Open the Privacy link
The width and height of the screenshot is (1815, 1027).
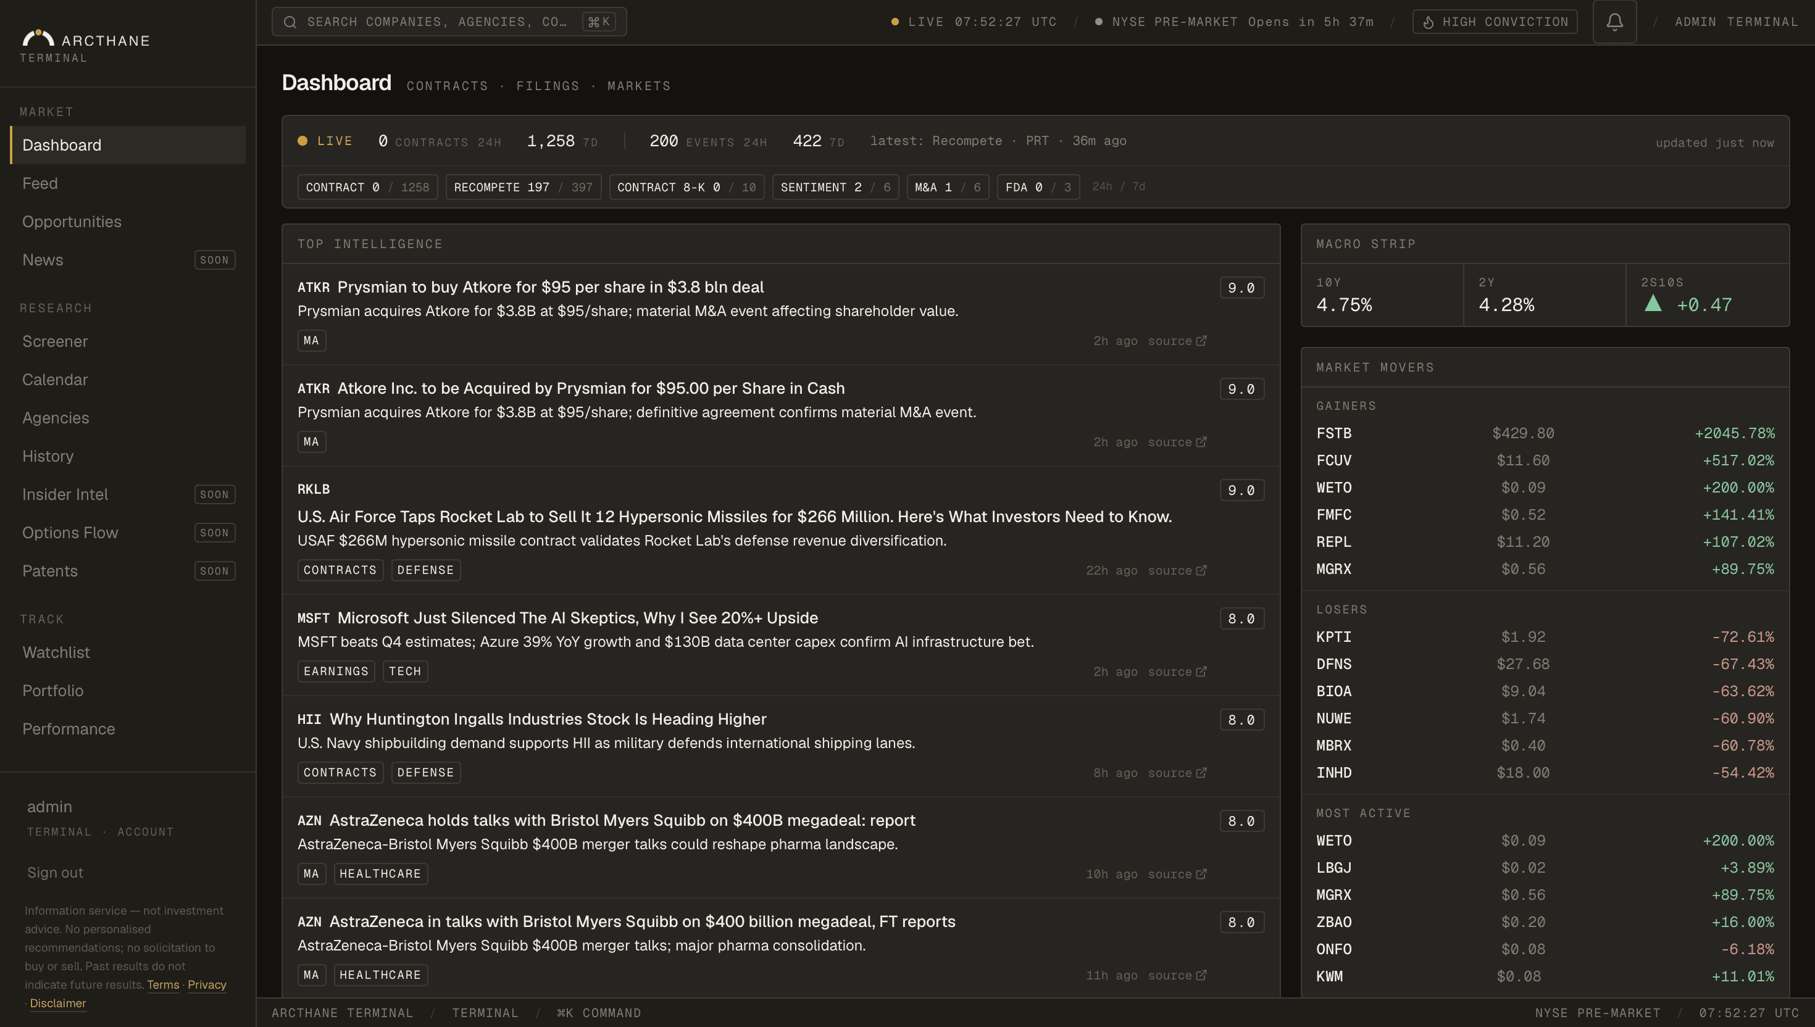click(207, 984)
